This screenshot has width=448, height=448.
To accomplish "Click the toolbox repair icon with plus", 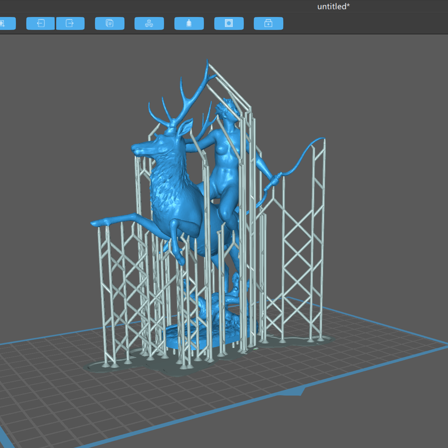I will [268, 23].
